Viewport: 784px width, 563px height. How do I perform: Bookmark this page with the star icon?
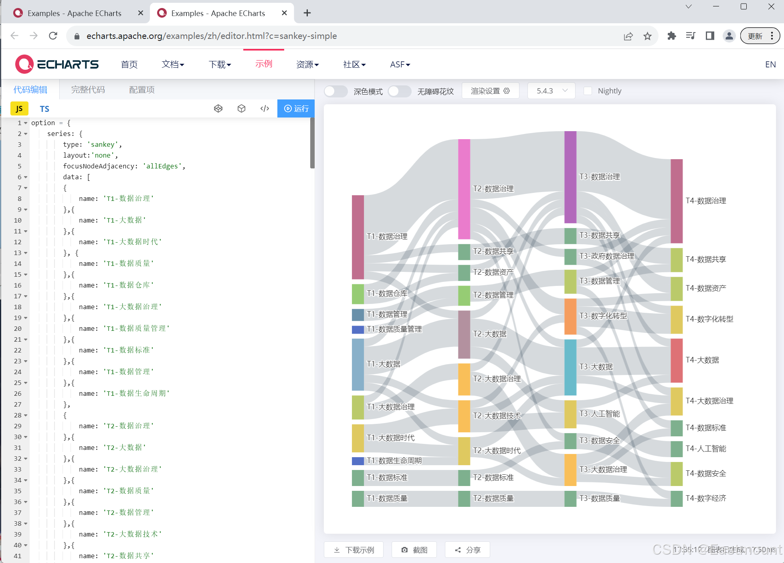click(x=647, y=36)
